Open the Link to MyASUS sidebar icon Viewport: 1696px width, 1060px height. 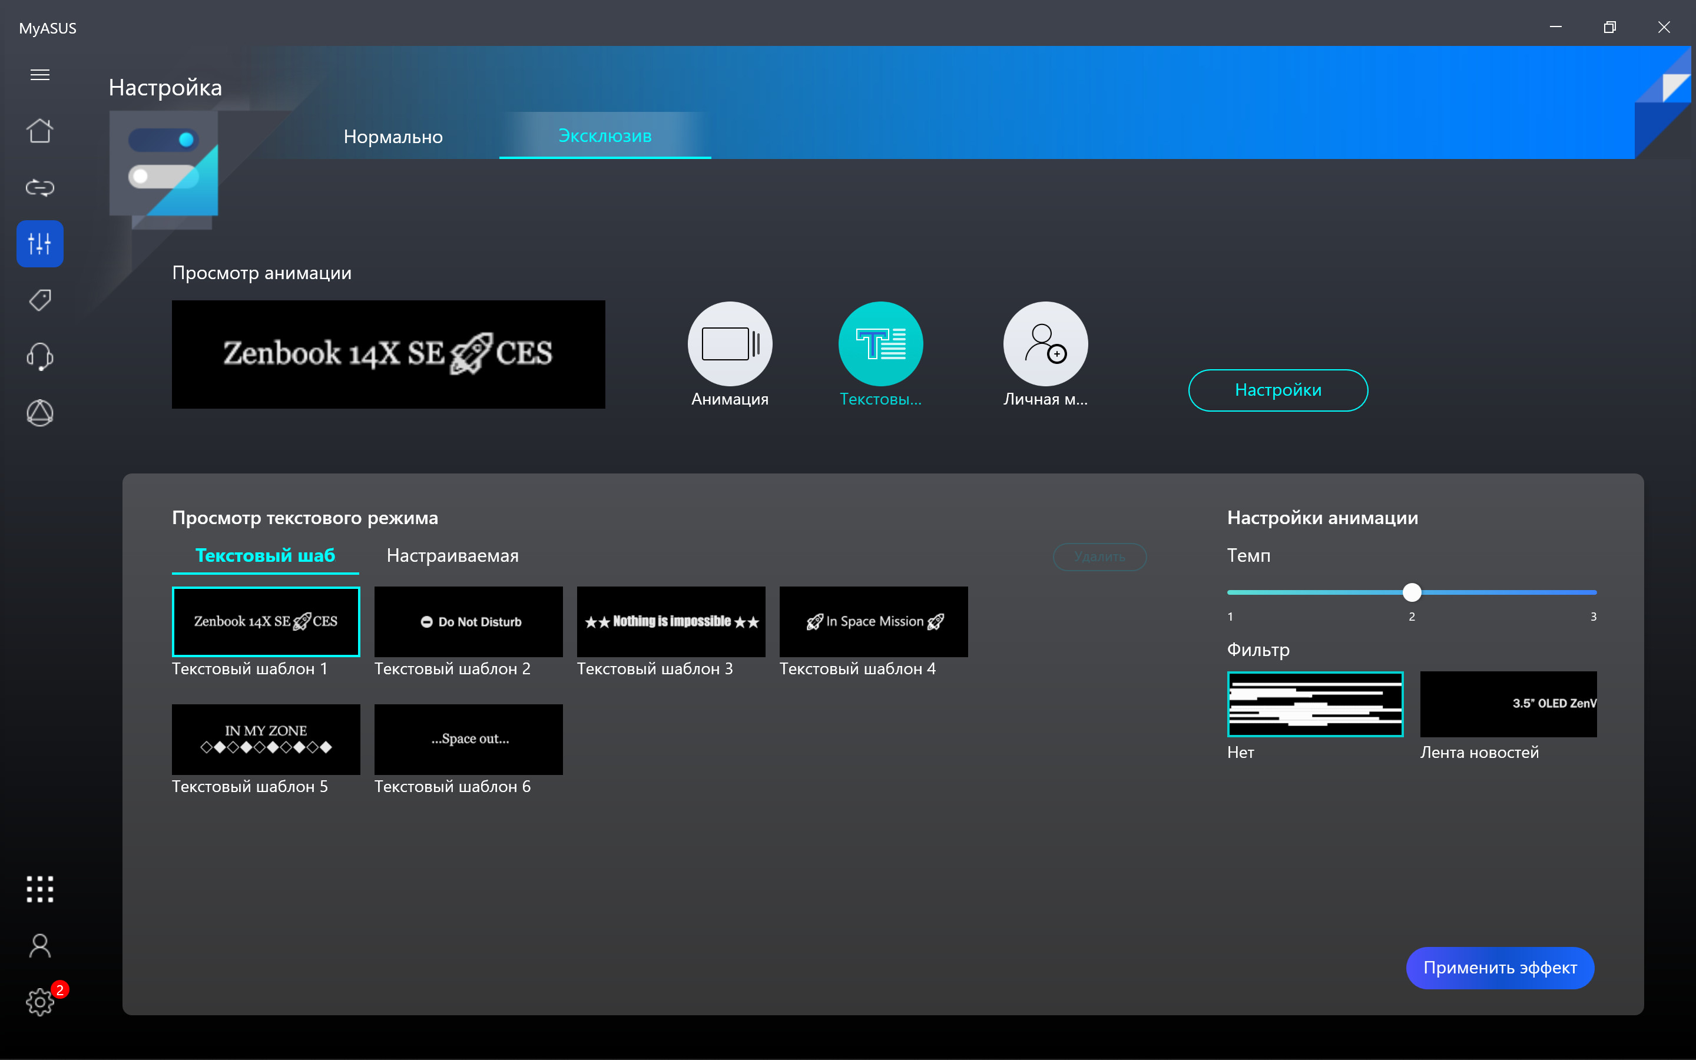[x=40, y=187]
